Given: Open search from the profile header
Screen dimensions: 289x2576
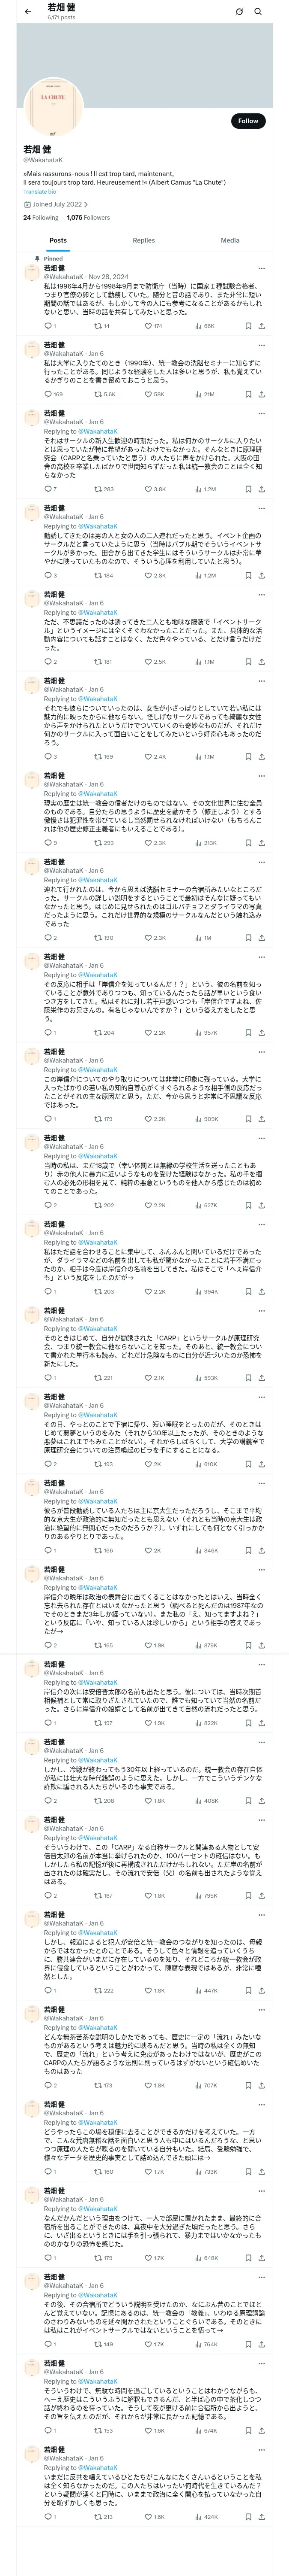Looking at the screenshot, I should coord(258,12).
